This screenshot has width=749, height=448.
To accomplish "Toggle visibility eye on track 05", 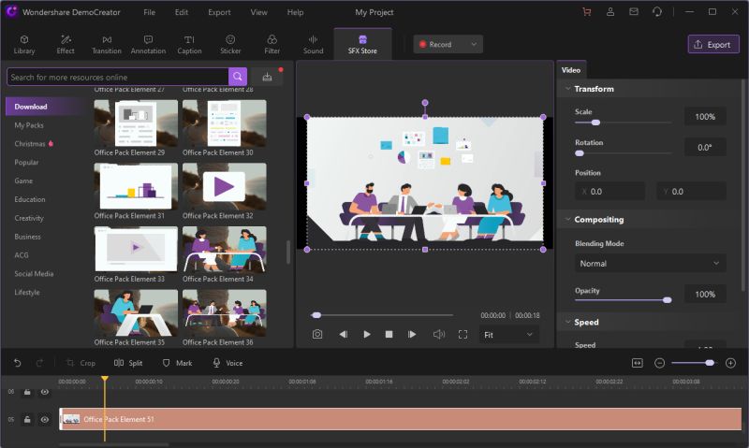I will 44,419.
